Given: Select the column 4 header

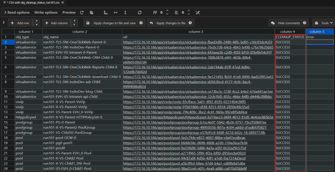Looking at the screenshot, I should point(290,32).
